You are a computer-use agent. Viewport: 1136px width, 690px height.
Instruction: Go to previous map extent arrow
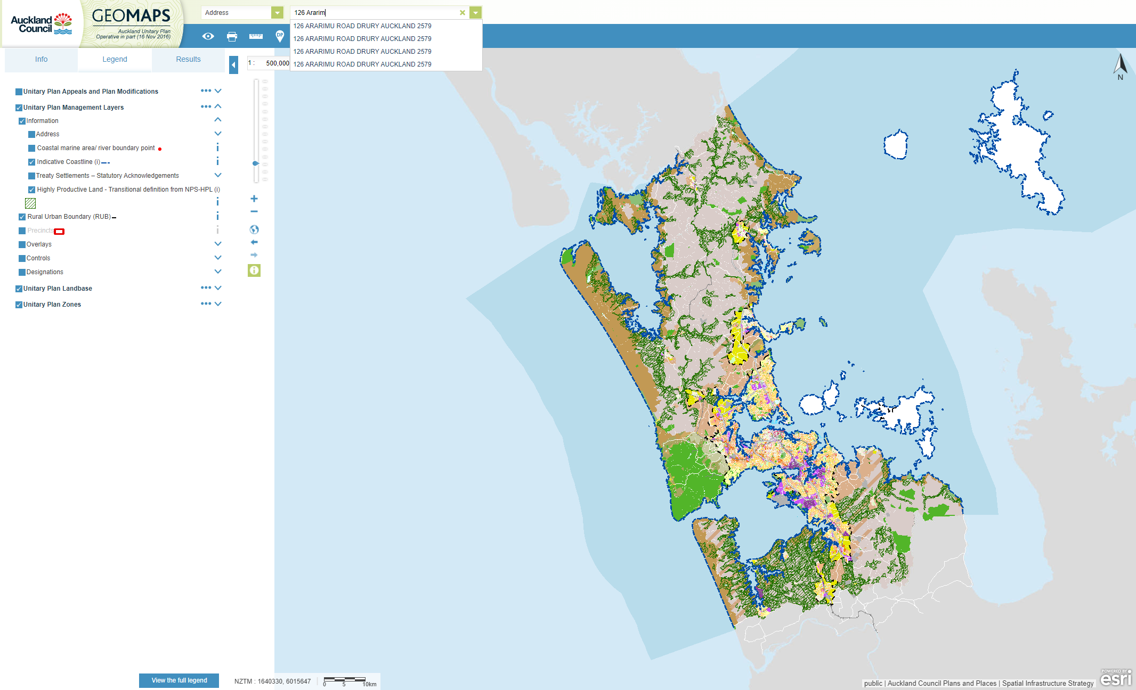click(254, 242)
